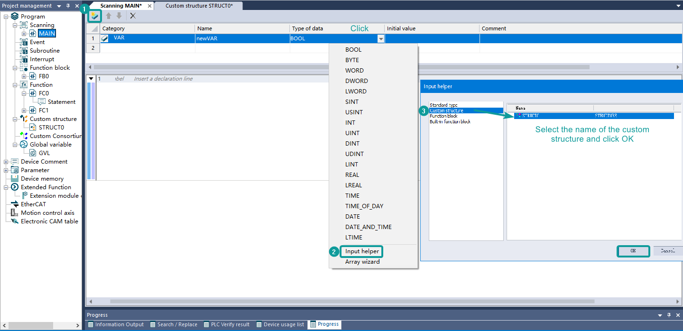Viewport: 683px width, 331px height.
Task: Expand the FB0 function block node
Action: (x=24, y=76)
